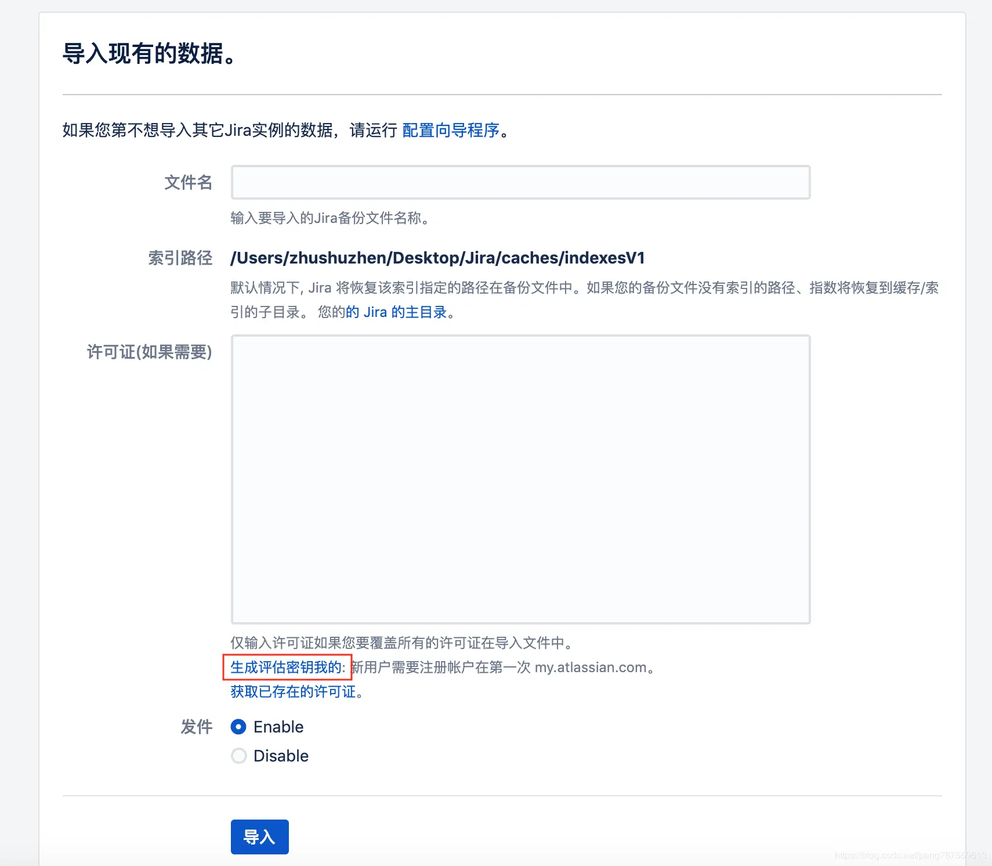Disable mail sending via the Disable option
The width and height of the screenshot is (992, 866).
[238, 756]
